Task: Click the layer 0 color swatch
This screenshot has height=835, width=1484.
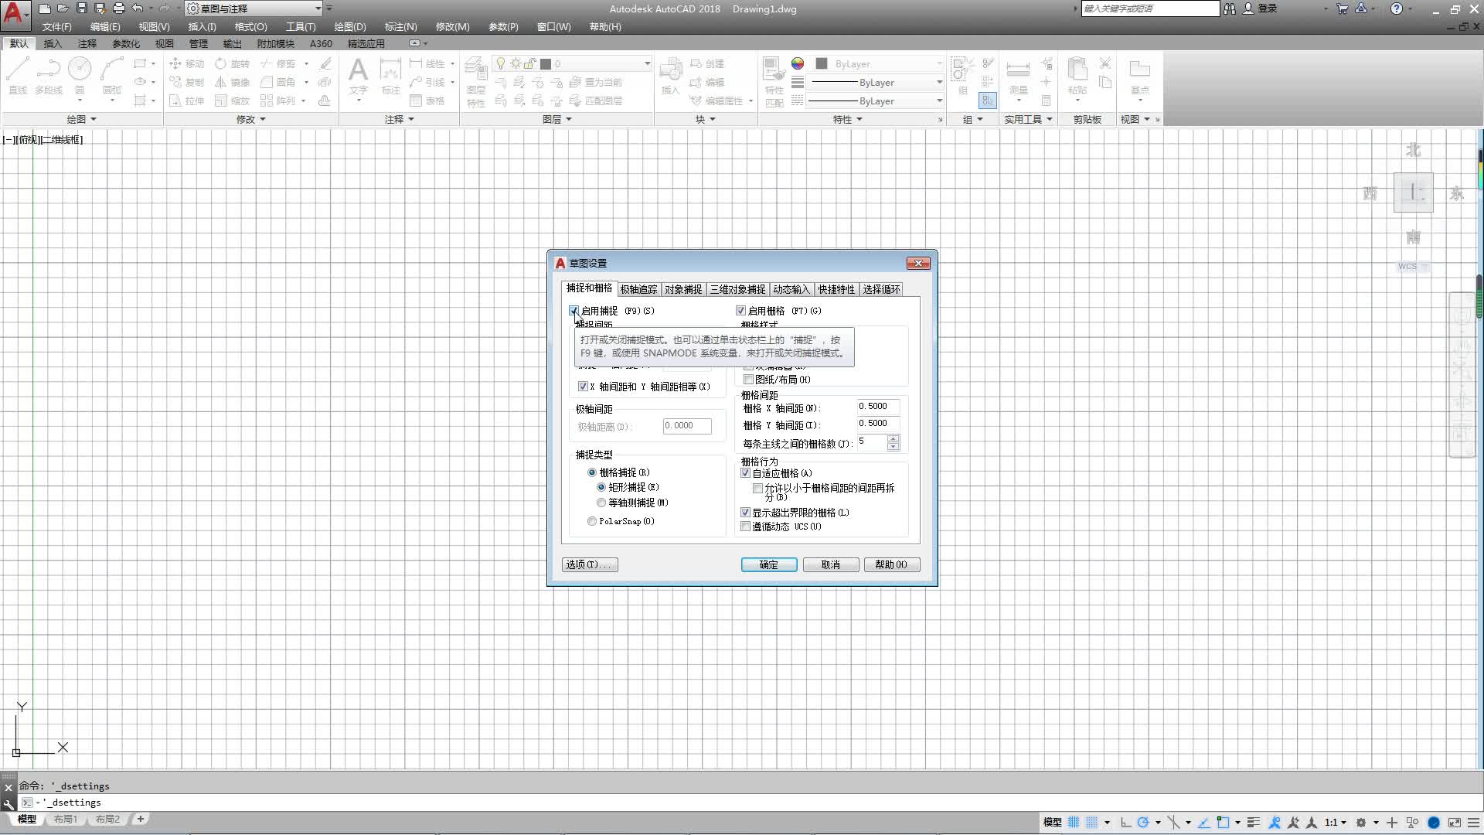Action: coord(546,63)
